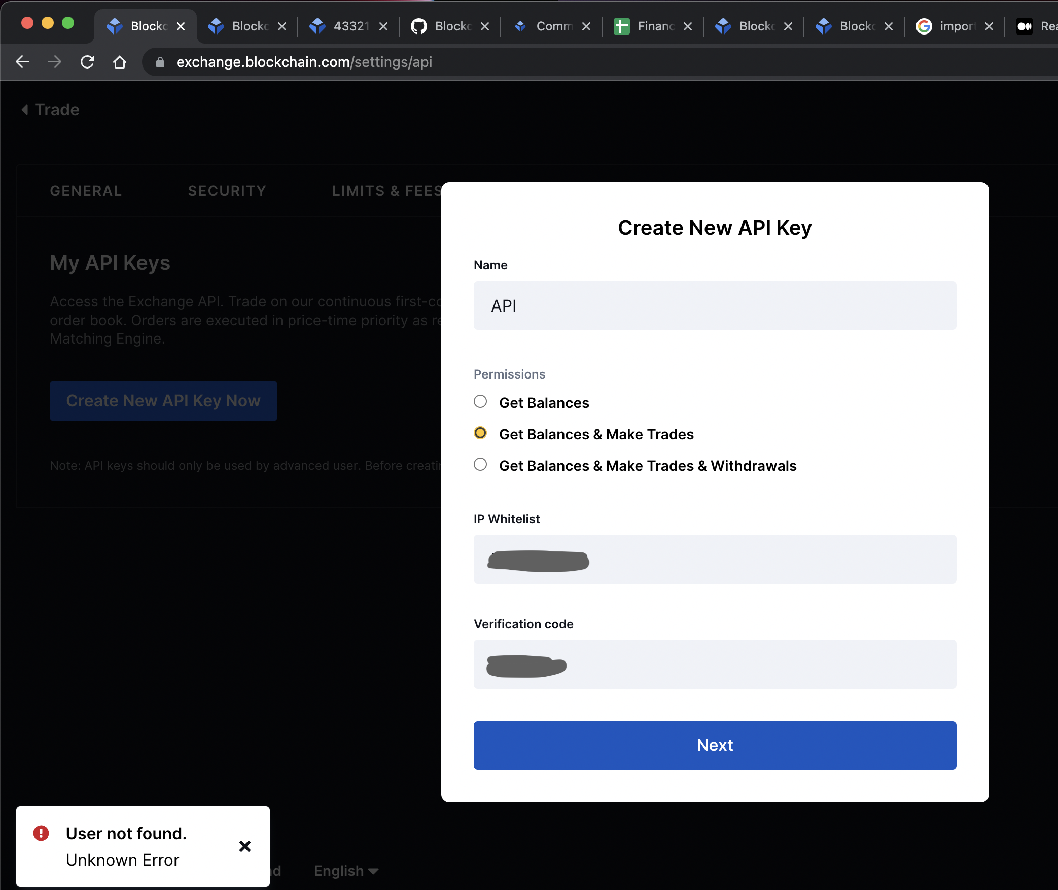
Task: Go back using the Trade chevron
Action: click(25, 110)
